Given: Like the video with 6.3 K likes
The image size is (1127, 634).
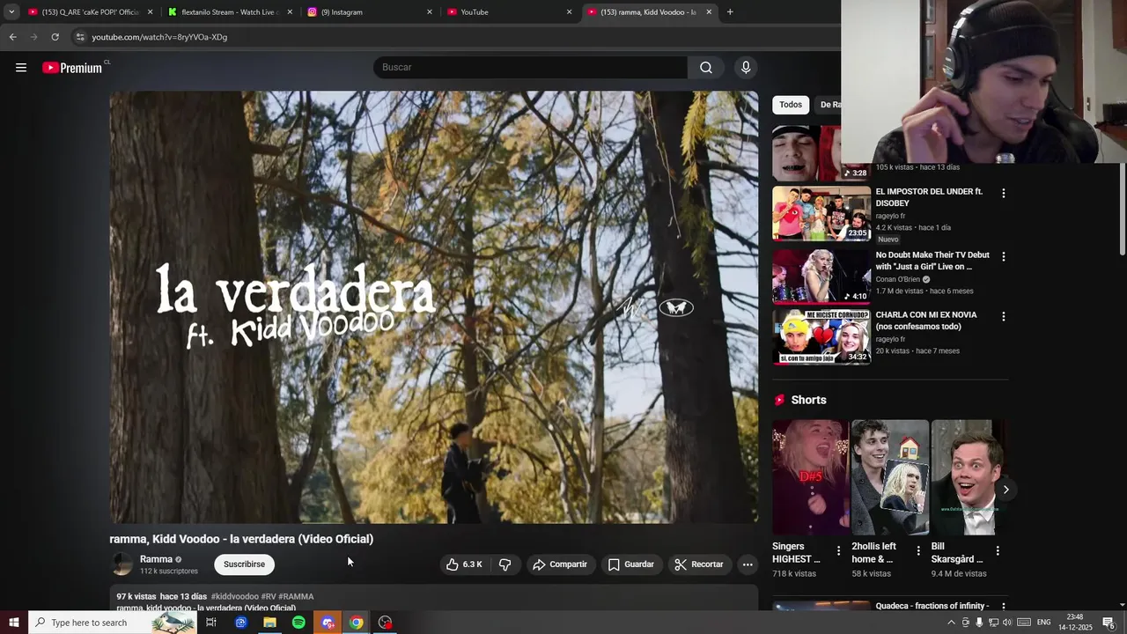Looking at the screenshot, I should point(463,564).
